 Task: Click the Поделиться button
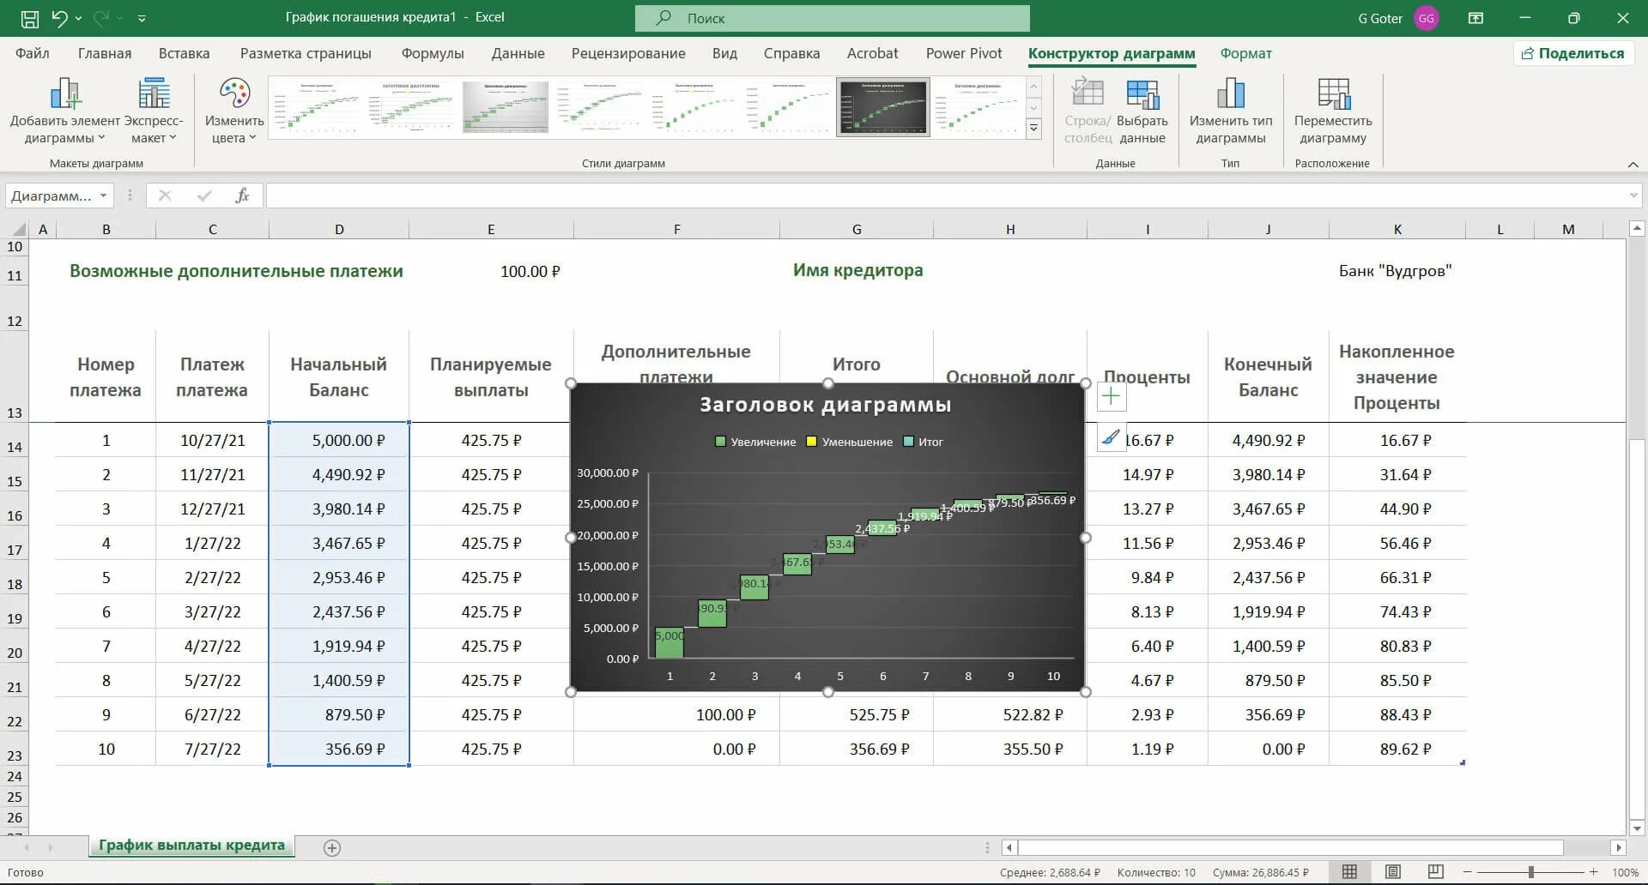(1573, 53)
